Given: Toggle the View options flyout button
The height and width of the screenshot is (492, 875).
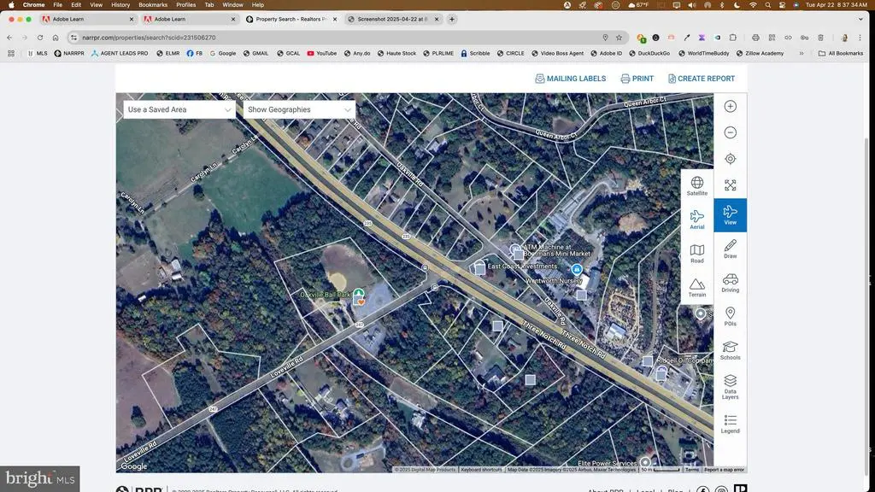Looking at the screenshot, I should click(x=730, y=215).
